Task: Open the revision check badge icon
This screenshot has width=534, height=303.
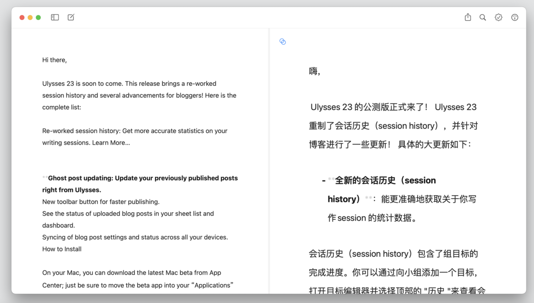Action: (498, 17)
